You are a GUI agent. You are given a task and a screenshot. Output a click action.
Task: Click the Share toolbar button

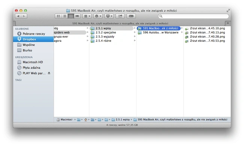(x=120, y=16)
